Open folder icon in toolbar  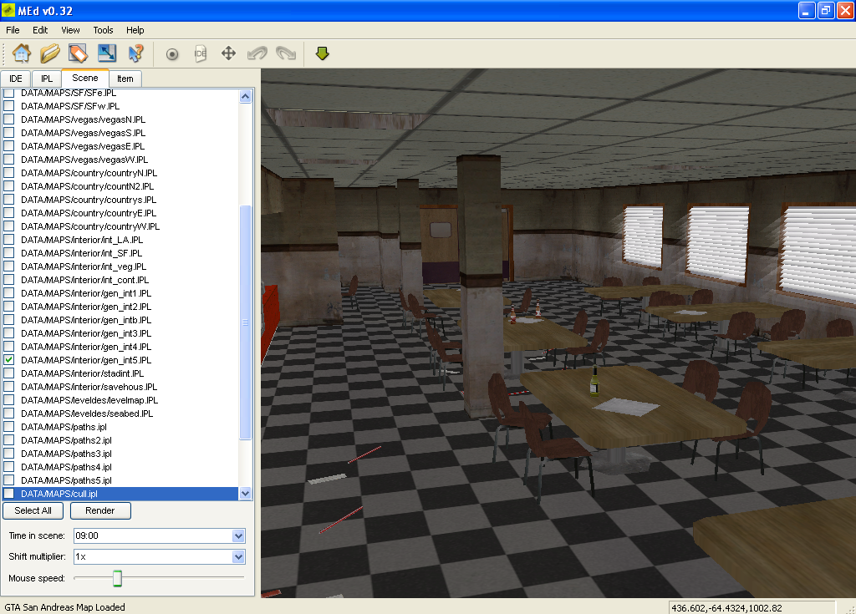click(49, 53)
